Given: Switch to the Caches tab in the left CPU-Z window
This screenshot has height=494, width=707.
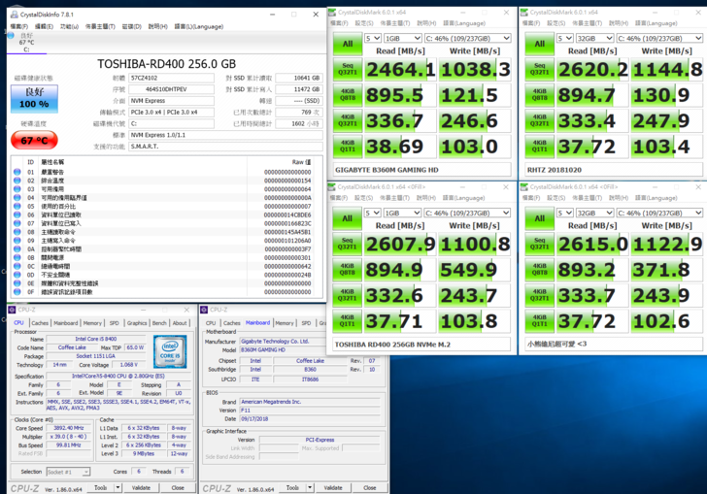Looking at the screenshot, I should [40, 323].
